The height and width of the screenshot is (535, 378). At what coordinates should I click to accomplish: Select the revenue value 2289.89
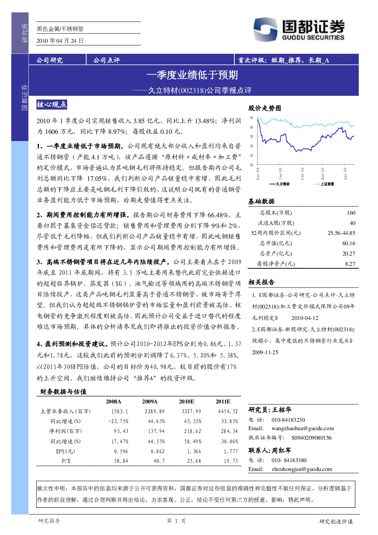click(x=155, y=411)
